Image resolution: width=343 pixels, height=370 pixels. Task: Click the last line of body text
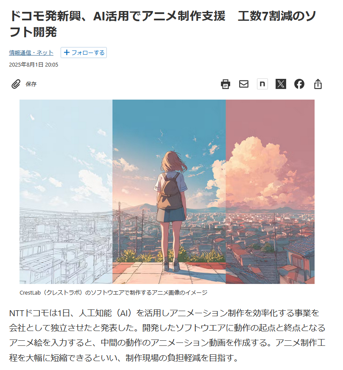(124, 358)
